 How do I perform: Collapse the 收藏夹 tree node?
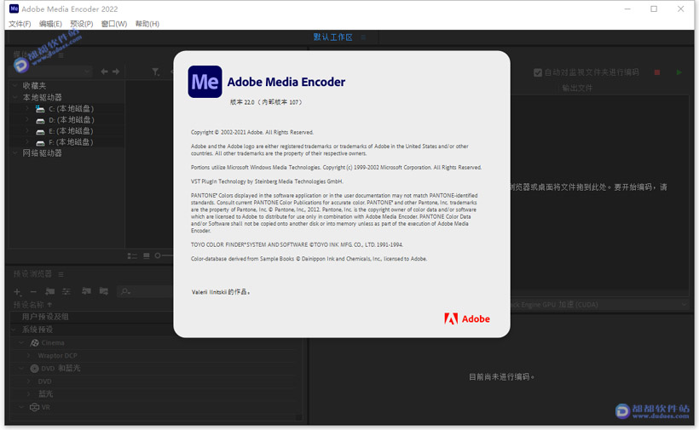pyautogui.click(x=14, y=85)
